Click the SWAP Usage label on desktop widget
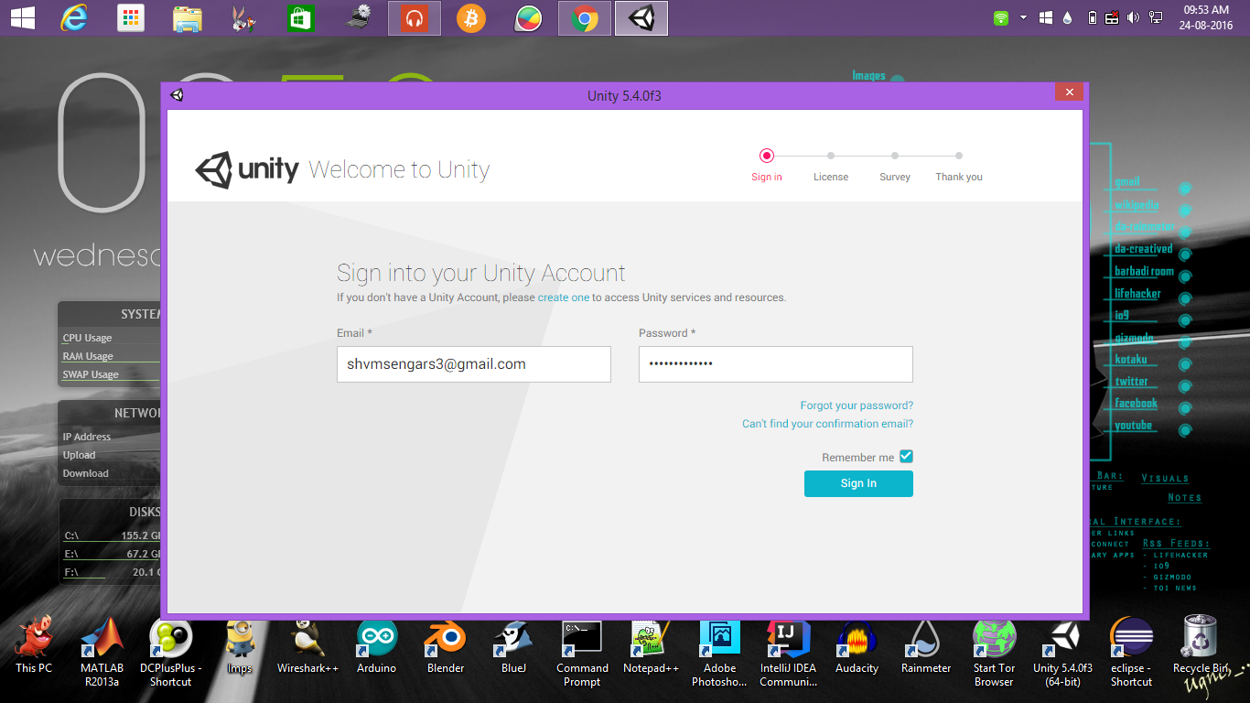The image size is (1250, 703). tap(91, 374)
